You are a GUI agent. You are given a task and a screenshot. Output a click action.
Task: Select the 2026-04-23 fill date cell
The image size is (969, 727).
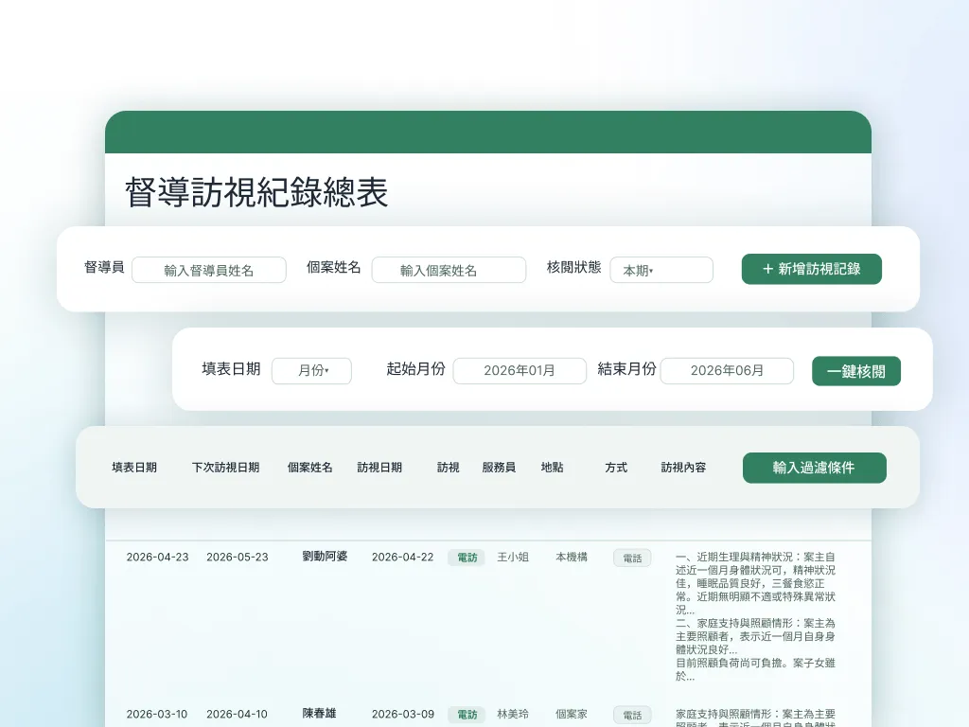coord(158,557)
